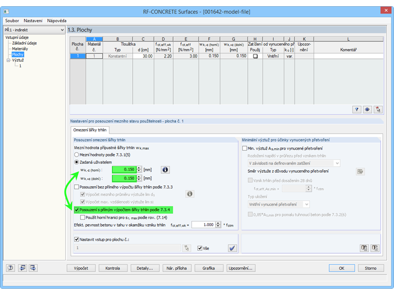
Task: Select item 1 under Výztuž
Action: pos(20,66)
